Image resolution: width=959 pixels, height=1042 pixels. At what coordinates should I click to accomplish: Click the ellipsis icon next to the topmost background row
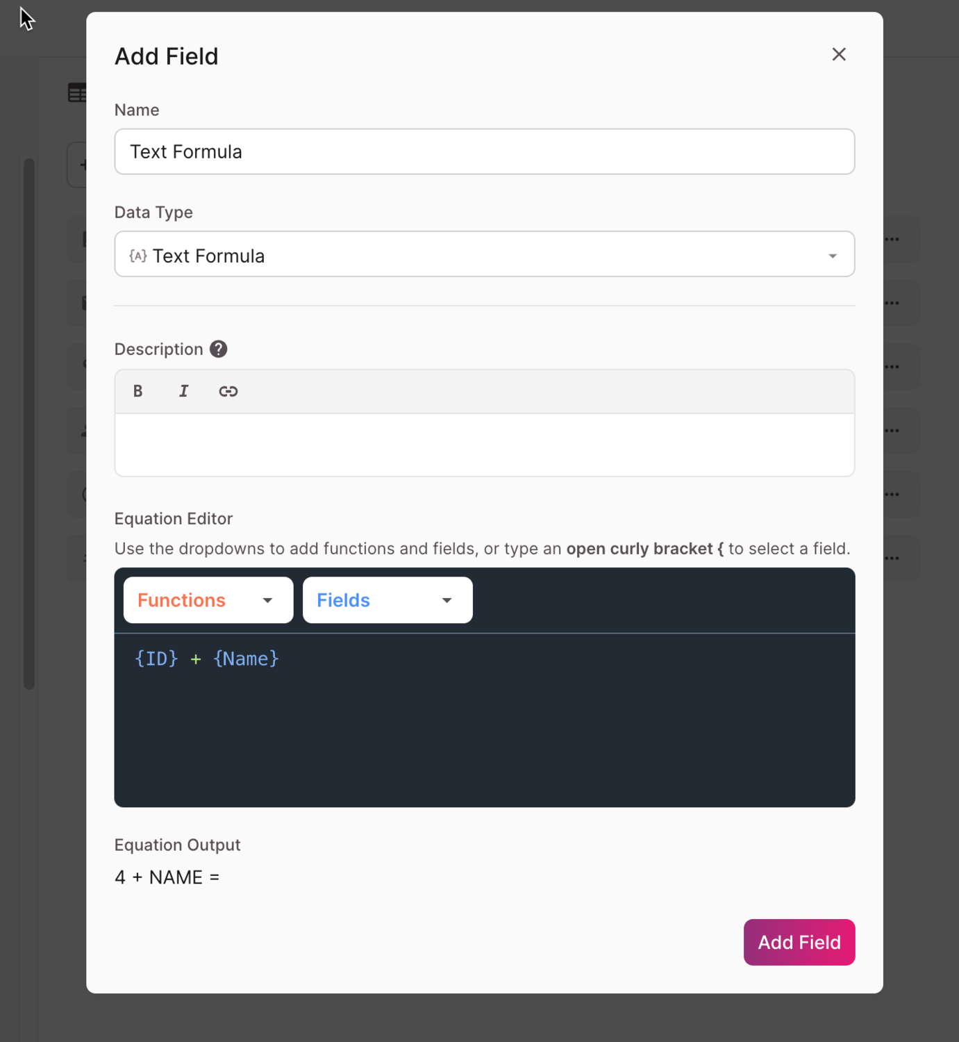tap(892, 239)
